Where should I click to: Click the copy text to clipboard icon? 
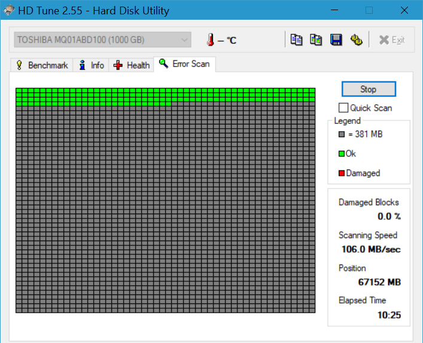(296, 40)
